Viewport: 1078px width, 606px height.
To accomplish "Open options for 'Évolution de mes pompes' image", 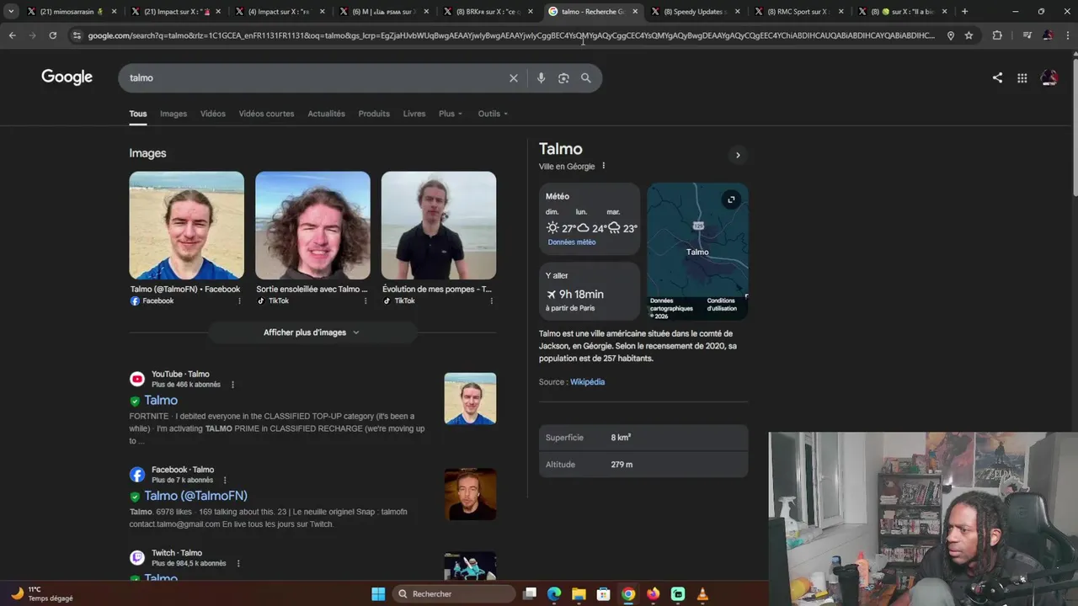I will 491,300.
